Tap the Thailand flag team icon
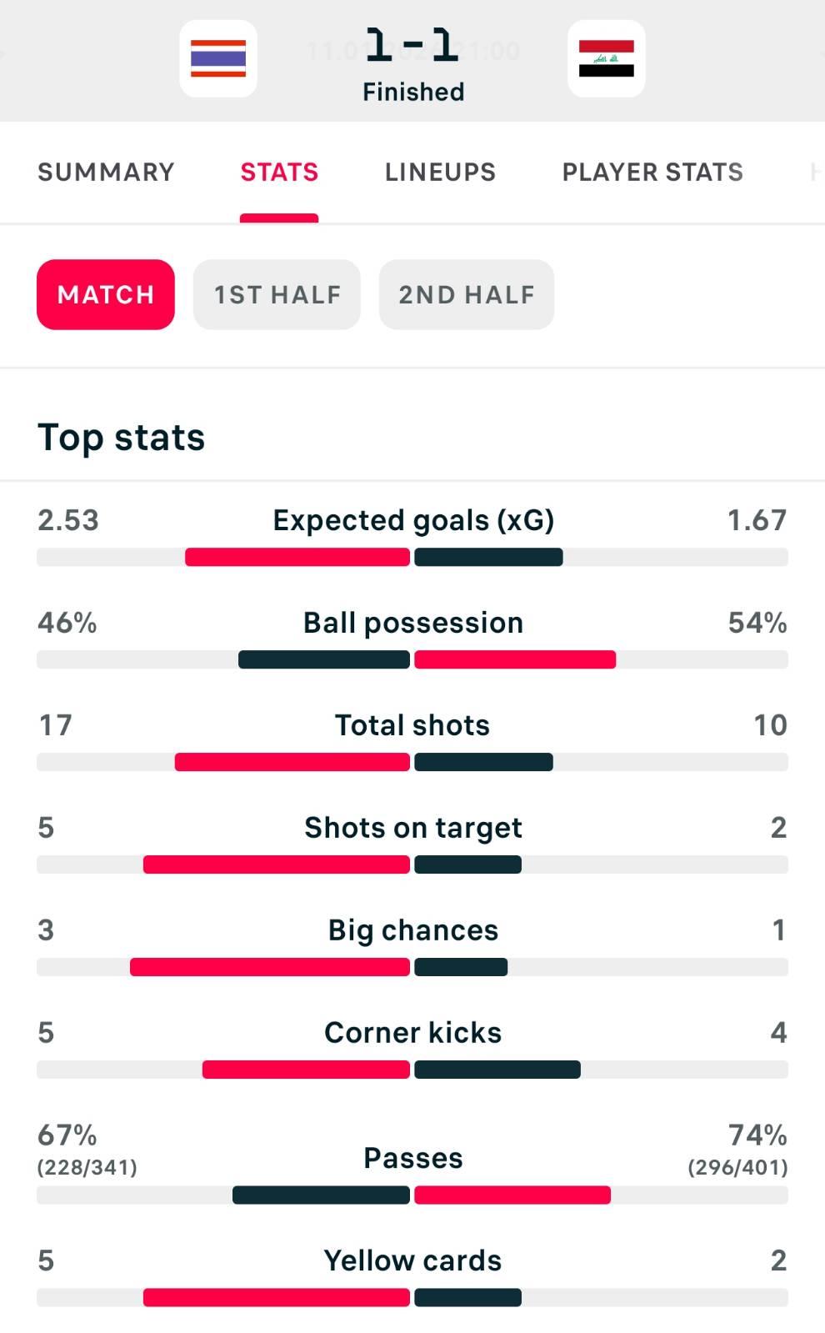This screenshot has height=1333, width=825. [218, 58]
